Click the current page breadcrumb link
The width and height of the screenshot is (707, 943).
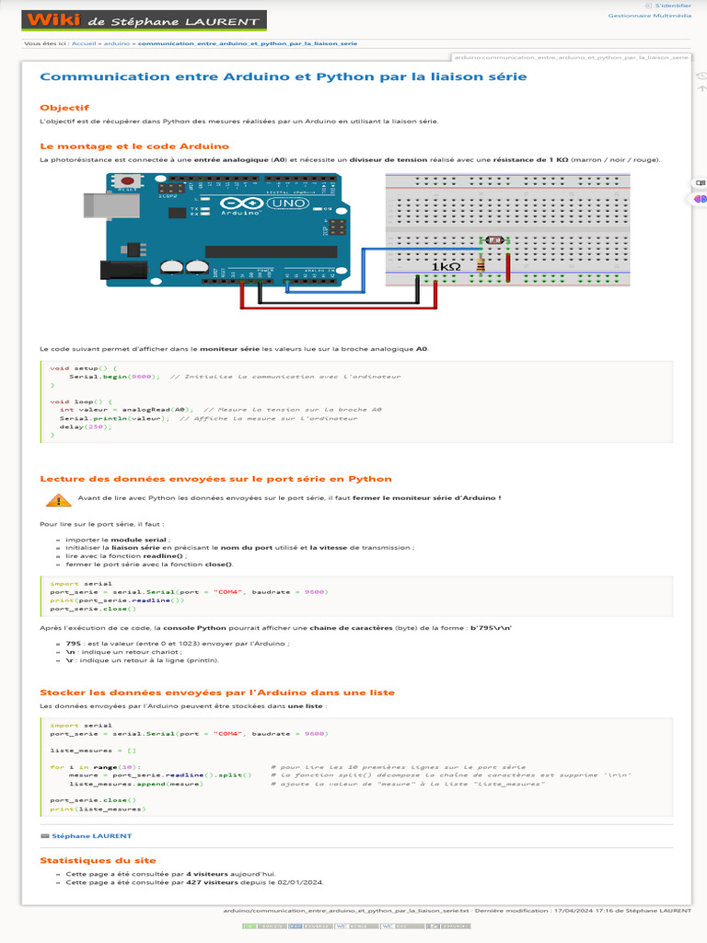click(x=248, y=43)
